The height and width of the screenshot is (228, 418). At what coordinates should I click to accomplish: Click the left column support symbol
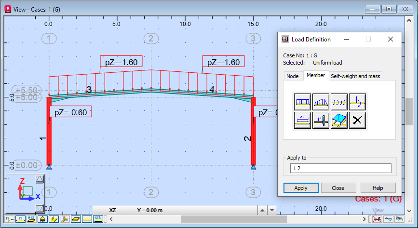[49, 167]
